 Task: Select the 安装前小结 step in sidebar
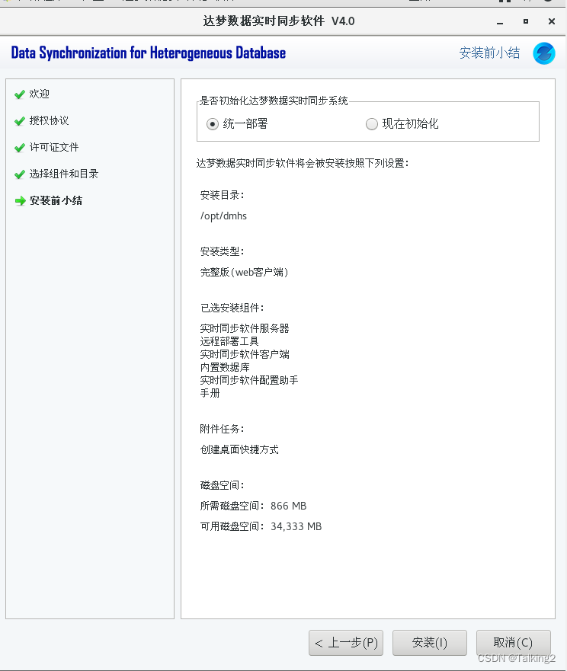[56, 201]
